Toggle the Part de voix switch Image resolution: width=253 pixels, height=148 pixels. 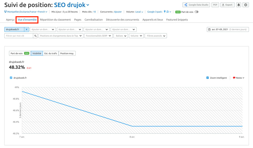click(196, 12)
